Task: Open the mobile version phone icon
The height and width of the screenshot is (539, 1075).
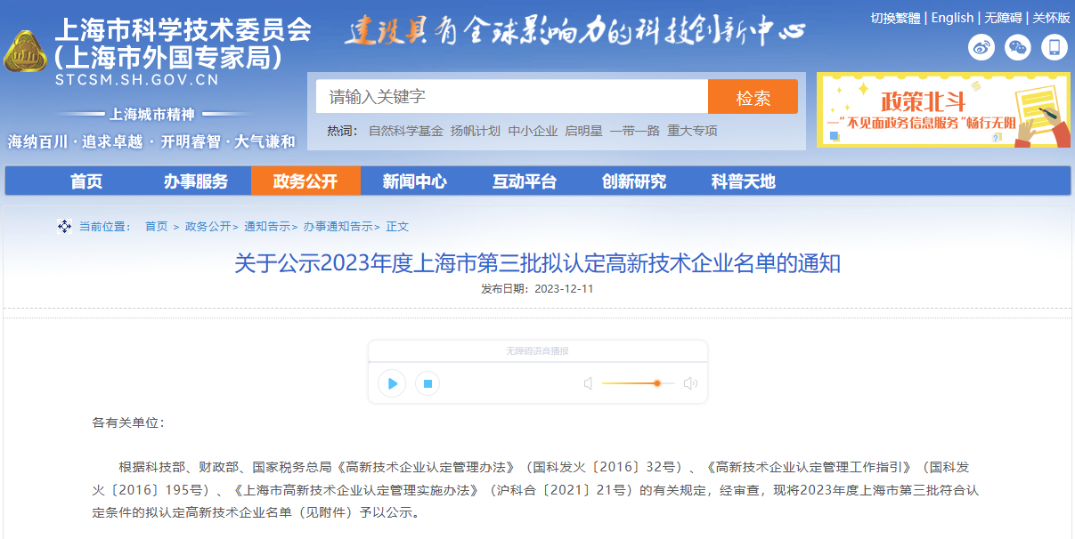Action: click(1054, 48)
